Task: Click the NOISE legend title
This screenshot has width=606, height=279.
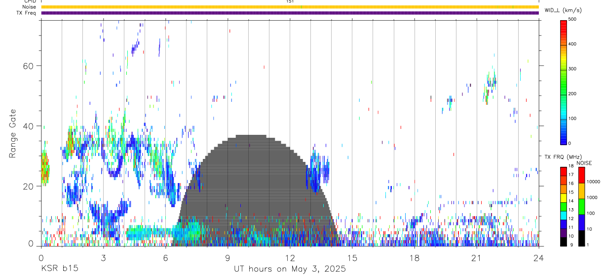Action: (584, 163)
